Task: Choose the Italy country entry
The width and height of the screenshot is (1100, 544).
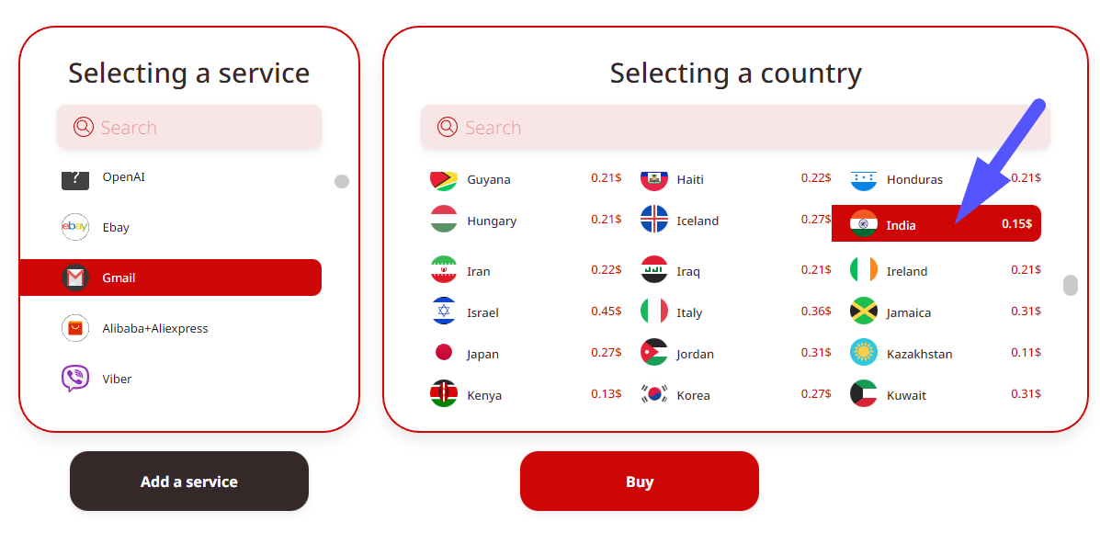Action: pyautogui.click(x=735, y=312)
